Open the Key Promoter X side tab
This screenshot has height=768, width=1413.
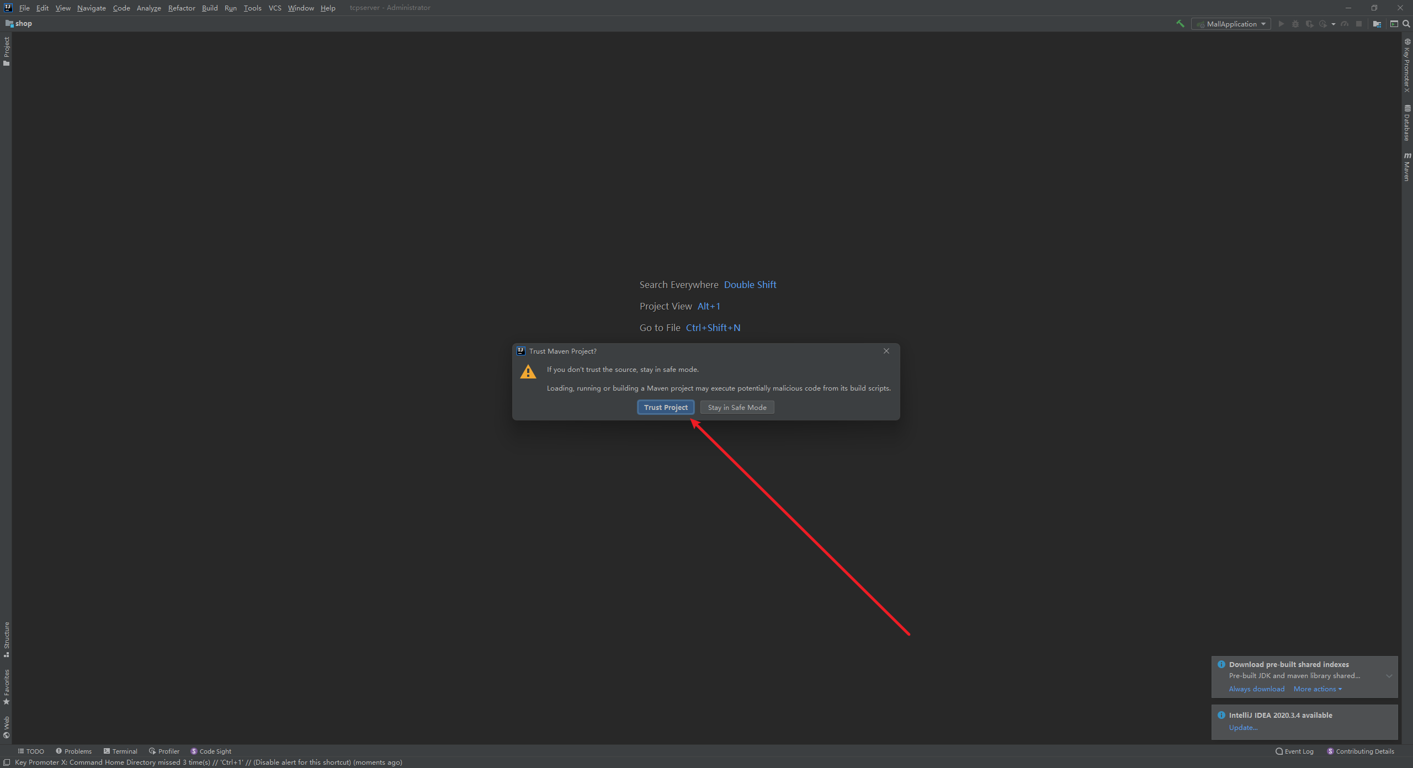click(1407, 65)
